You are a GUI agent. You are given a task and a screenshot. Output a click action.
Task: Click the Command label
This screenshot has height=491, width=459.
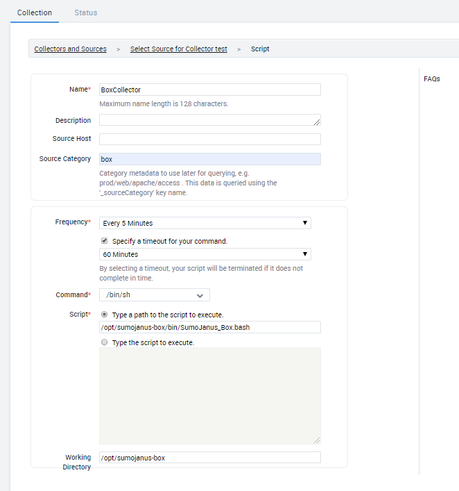coord(73,294)
